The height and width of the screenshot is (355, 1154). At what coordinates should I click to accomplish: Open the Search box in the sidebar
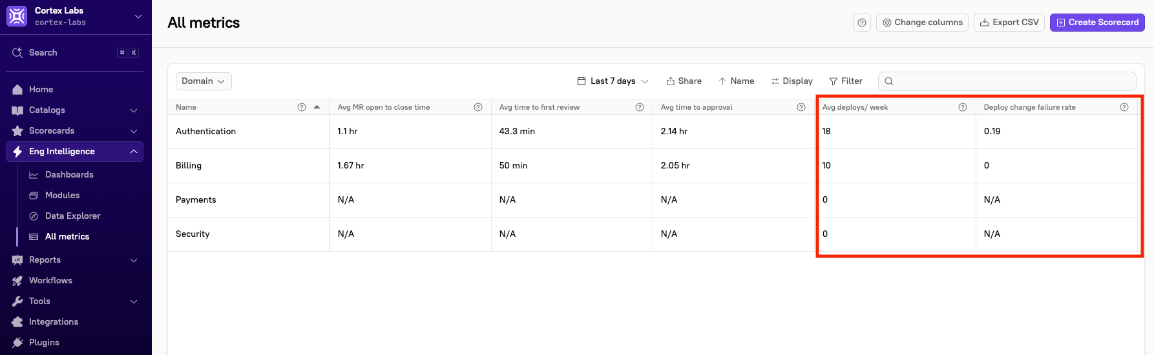click(x=76, y=53)
